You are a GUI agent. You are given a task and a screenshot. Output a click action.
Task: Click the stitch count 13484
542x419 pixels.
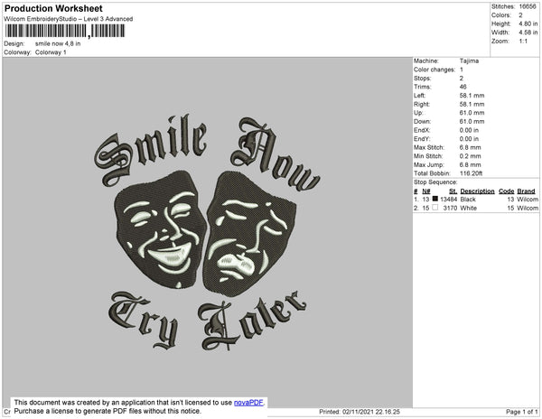click(449, 200)
